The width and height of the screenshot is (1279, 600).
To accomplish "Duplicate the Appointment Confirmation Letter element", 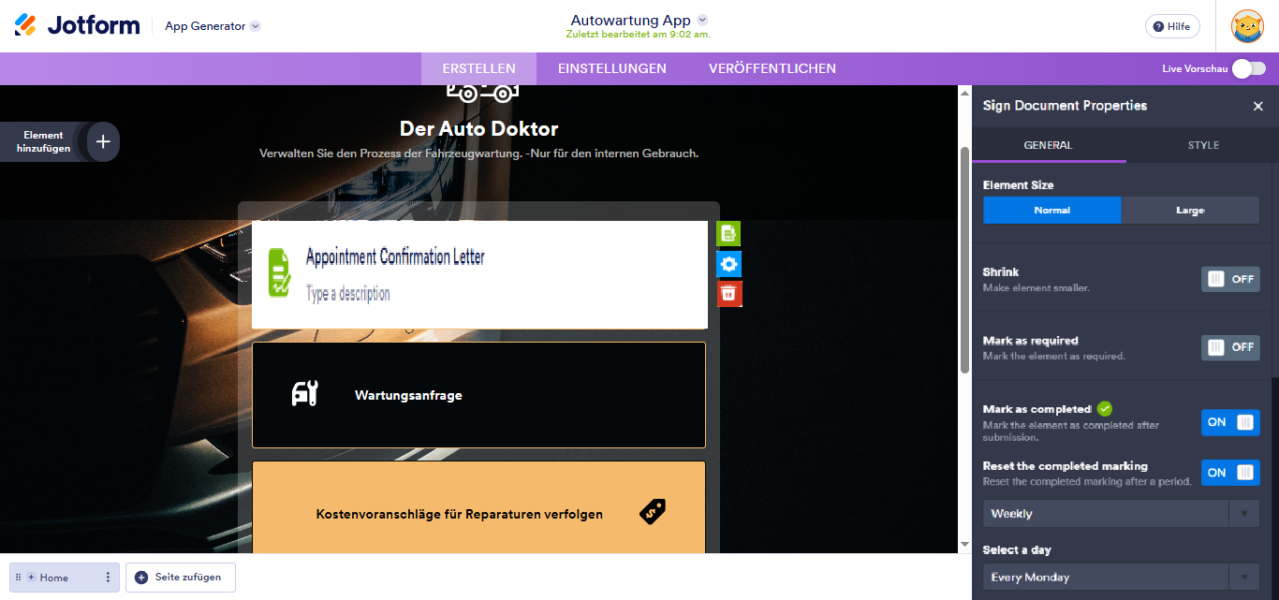I will [729, 233].
